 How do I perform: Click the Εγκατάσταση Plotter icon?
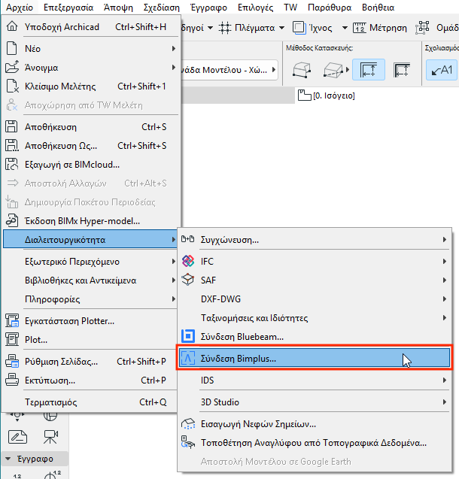[x=12, y=321]
